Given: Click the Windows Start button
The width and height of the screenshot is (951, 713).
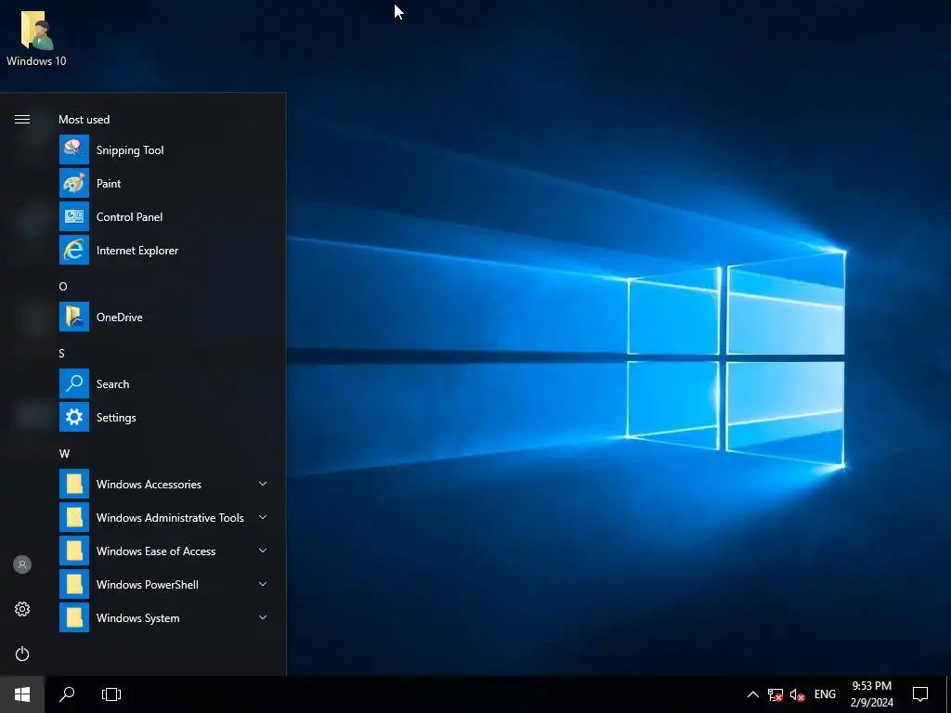Looking at the screenshot, I should click(x=22, y=694).
